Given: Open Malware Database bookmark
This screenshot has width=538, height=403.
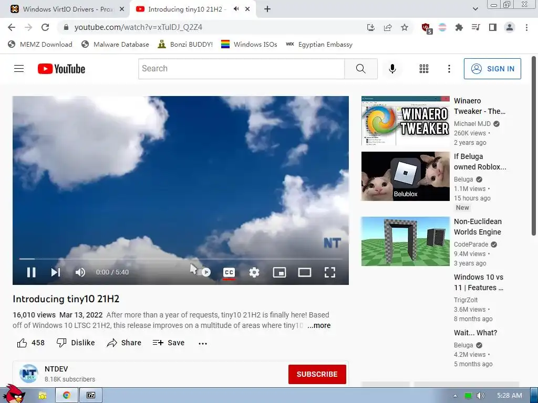Looking at the screenshot, I should [115, 44].
